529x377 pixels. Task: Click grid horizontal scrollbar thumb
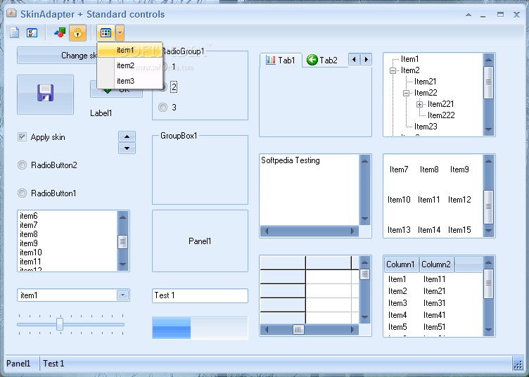[x=298, y=329]
